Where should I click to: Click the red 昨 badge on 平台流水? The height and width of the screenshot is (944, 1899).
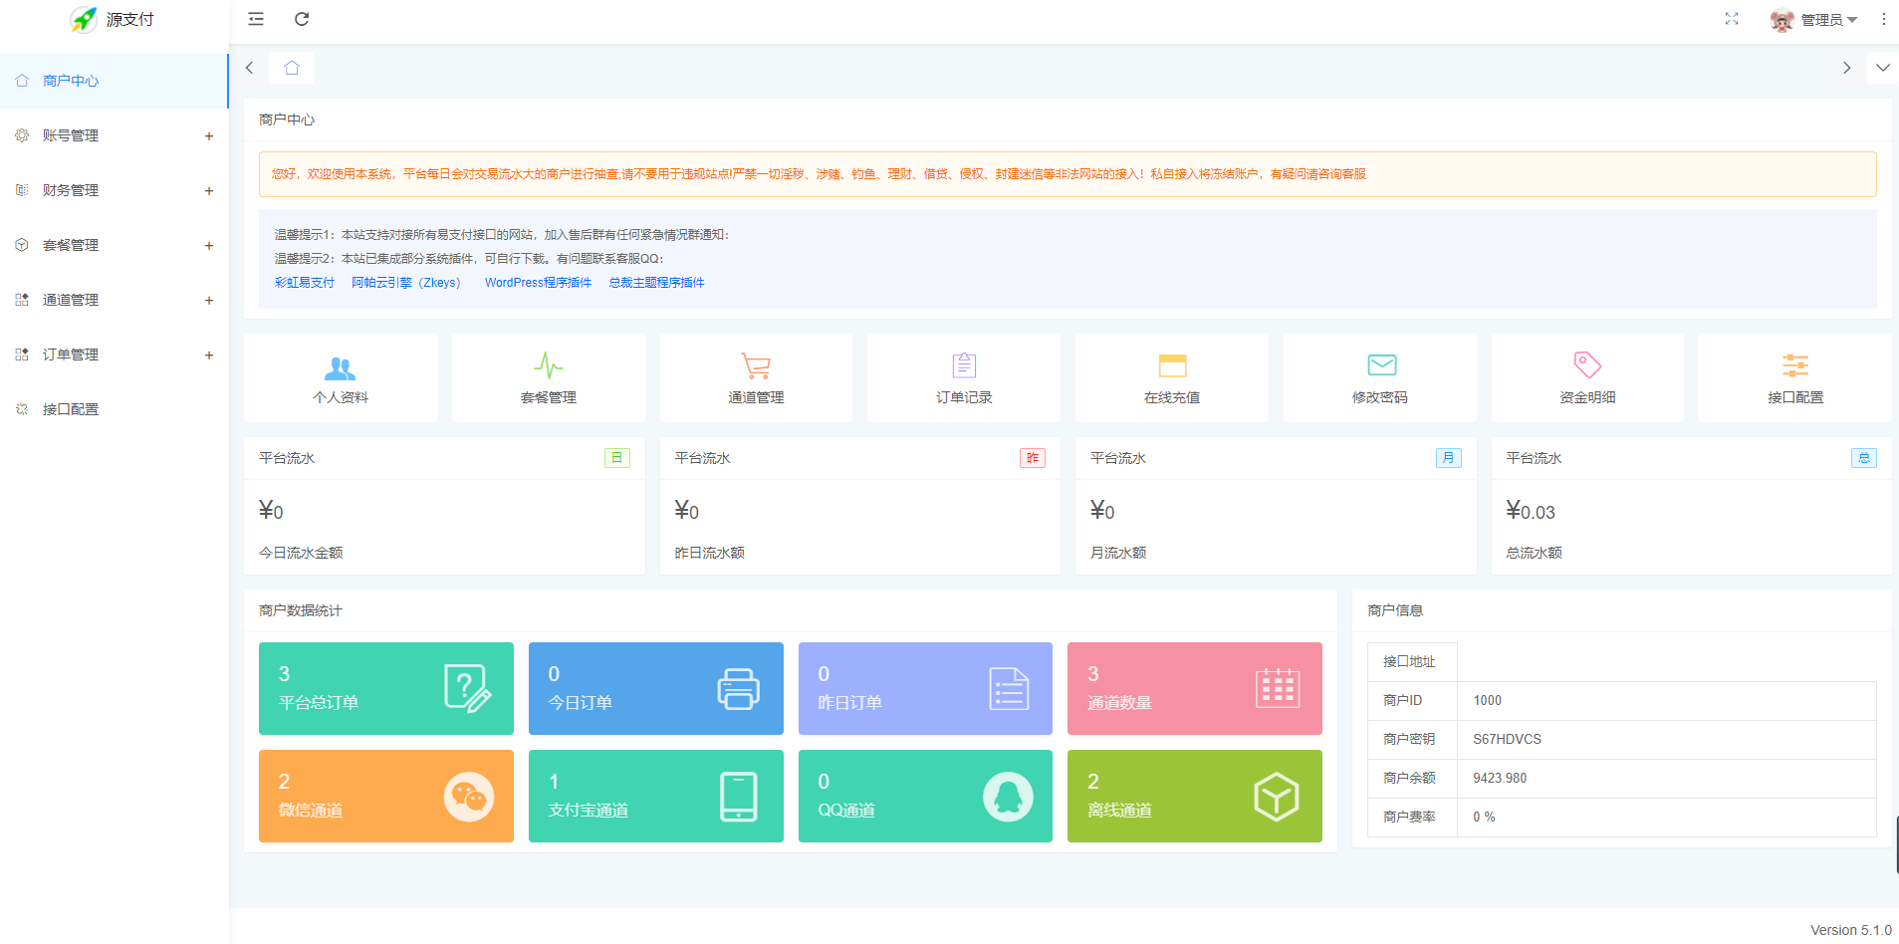tap(1033, 458)
